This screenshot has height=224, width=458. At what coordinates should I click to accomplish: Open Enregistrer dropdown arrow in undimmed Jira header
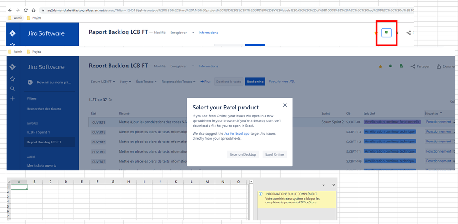click(193, 33)
